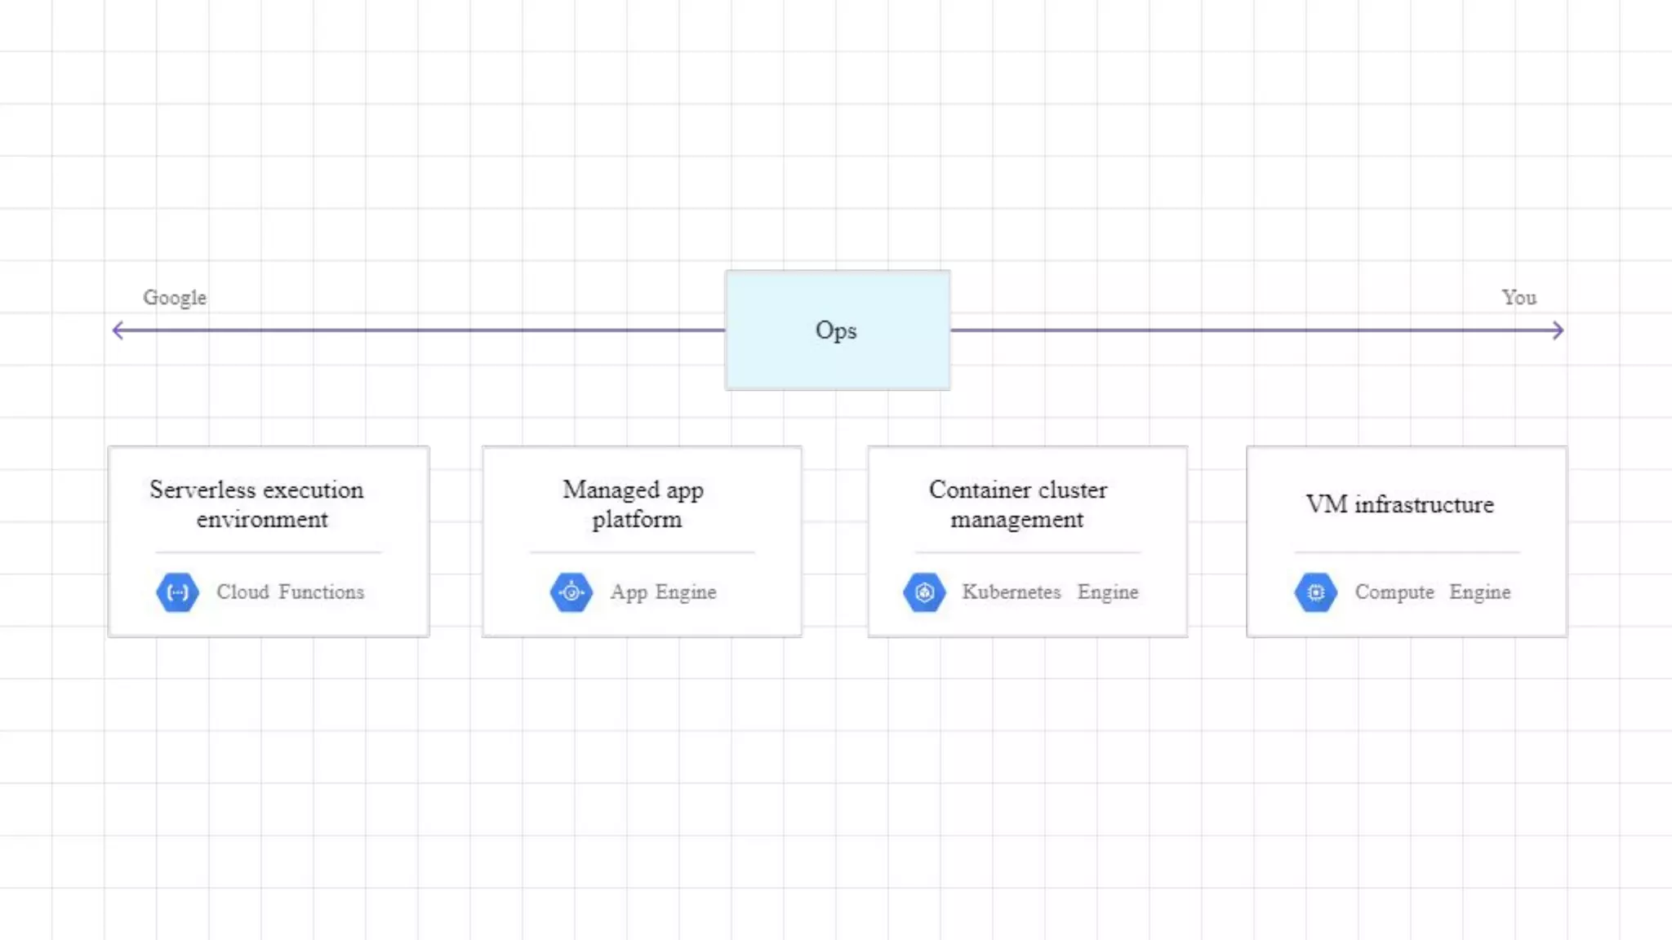1672x940 pixels.
Task: Click the You text label
Action: click(x=1519, y=298)
